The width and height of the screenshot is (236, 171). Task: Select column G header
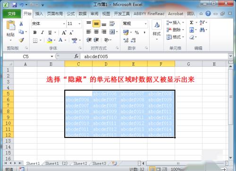pyautogui.click(x=188, y=64)
